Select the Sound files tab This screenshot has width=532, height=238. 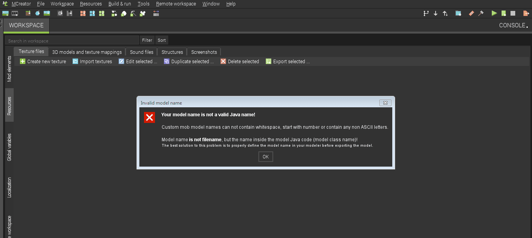click(x=142, y=52)
